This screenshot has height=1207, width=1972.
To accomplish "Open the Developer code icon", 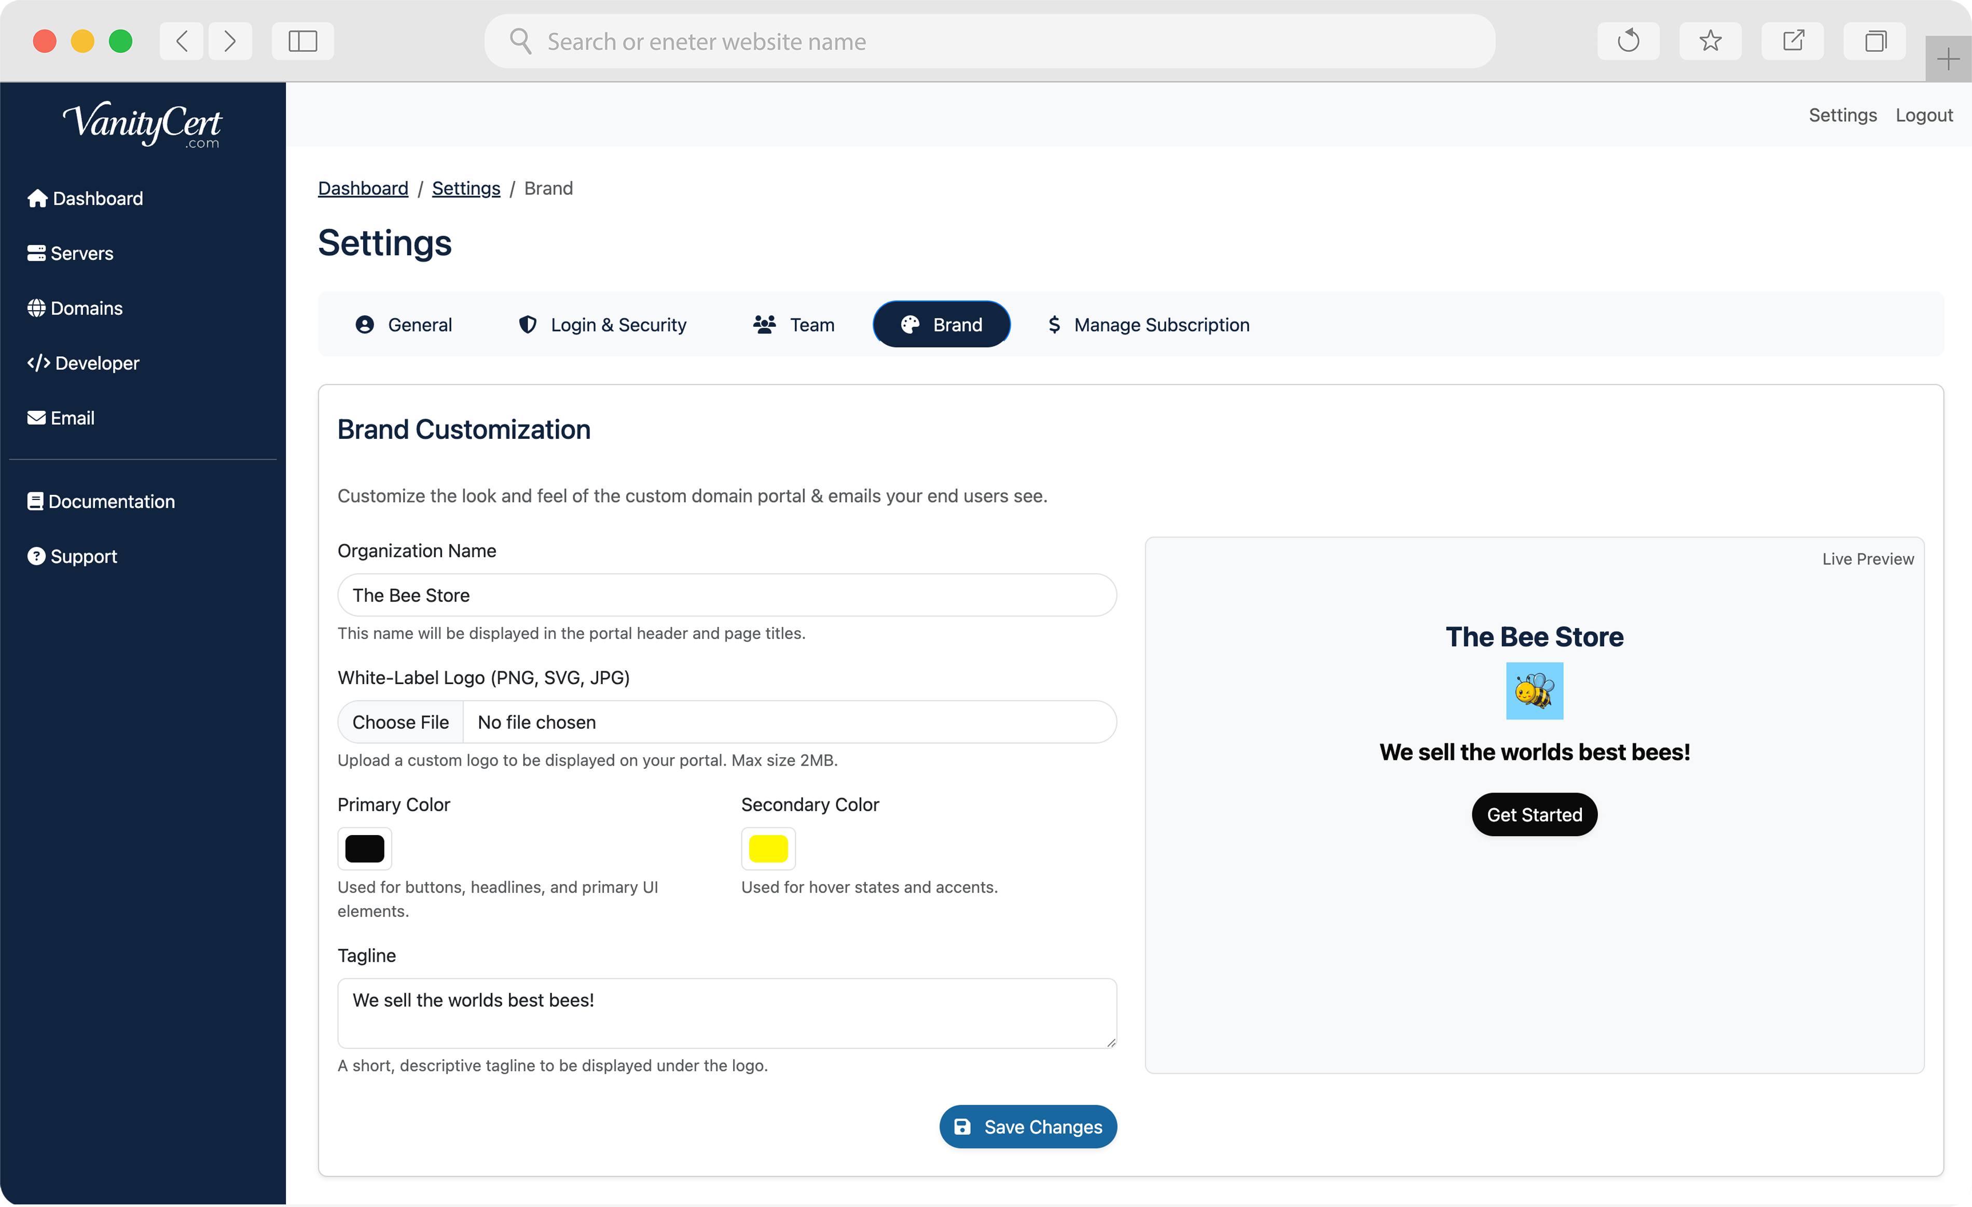I will coord(38,364).
